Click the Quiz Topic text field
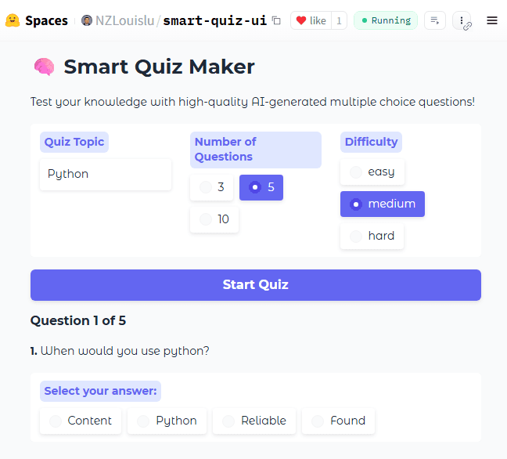 106,174
